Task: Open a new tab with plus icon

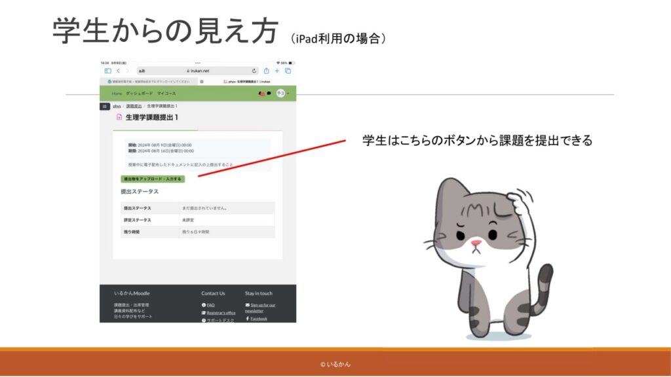Action: 277,71
